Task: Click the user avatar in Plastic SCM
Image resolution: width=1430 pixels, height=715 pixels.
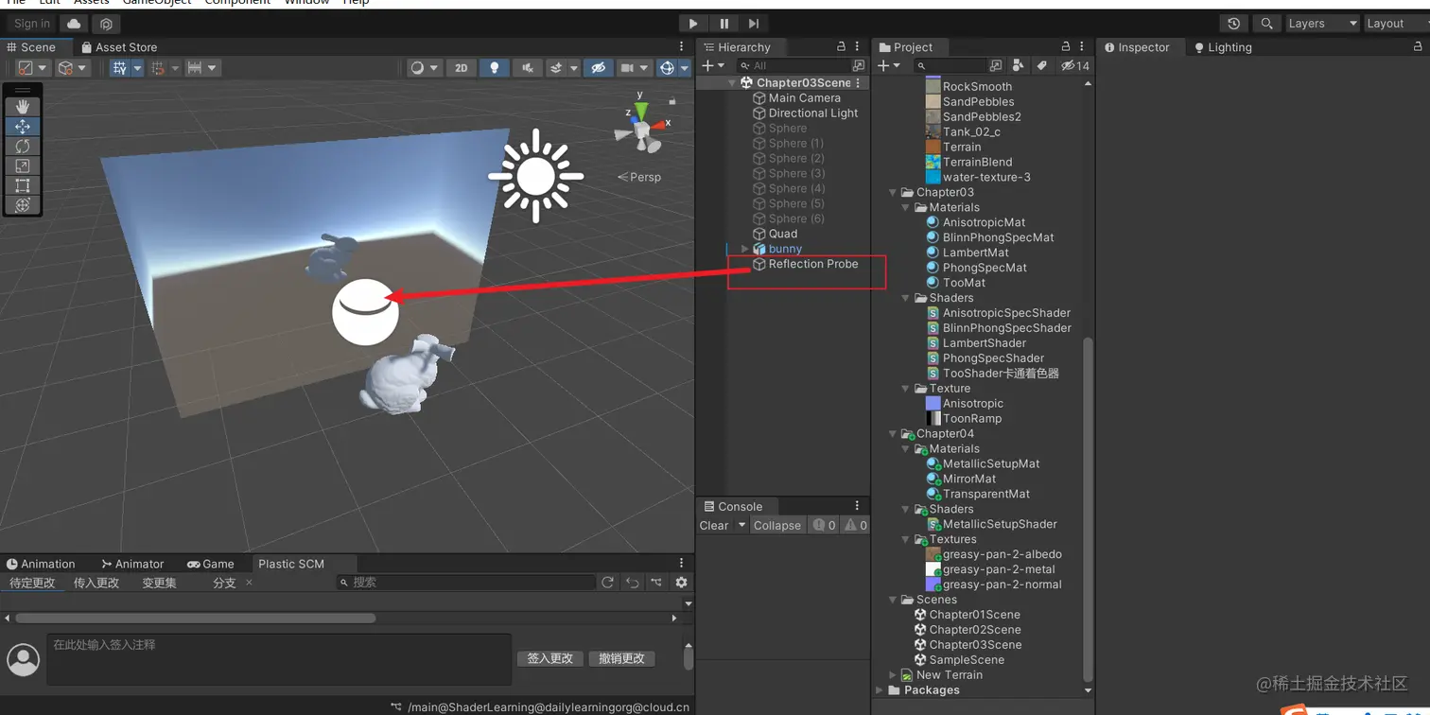Action: (x=24, y=659)
